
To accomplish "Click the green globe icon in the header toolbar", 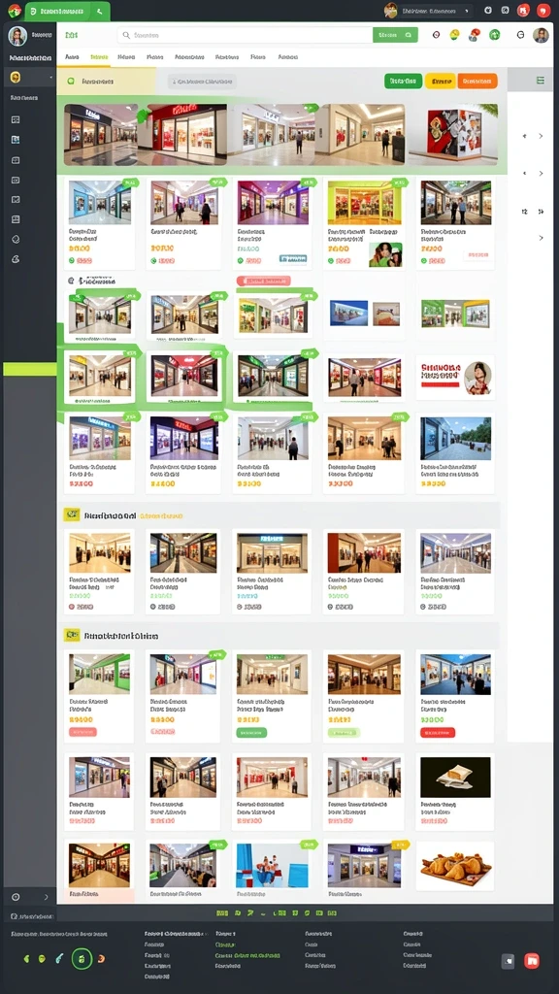I will (x=495, y=36).
